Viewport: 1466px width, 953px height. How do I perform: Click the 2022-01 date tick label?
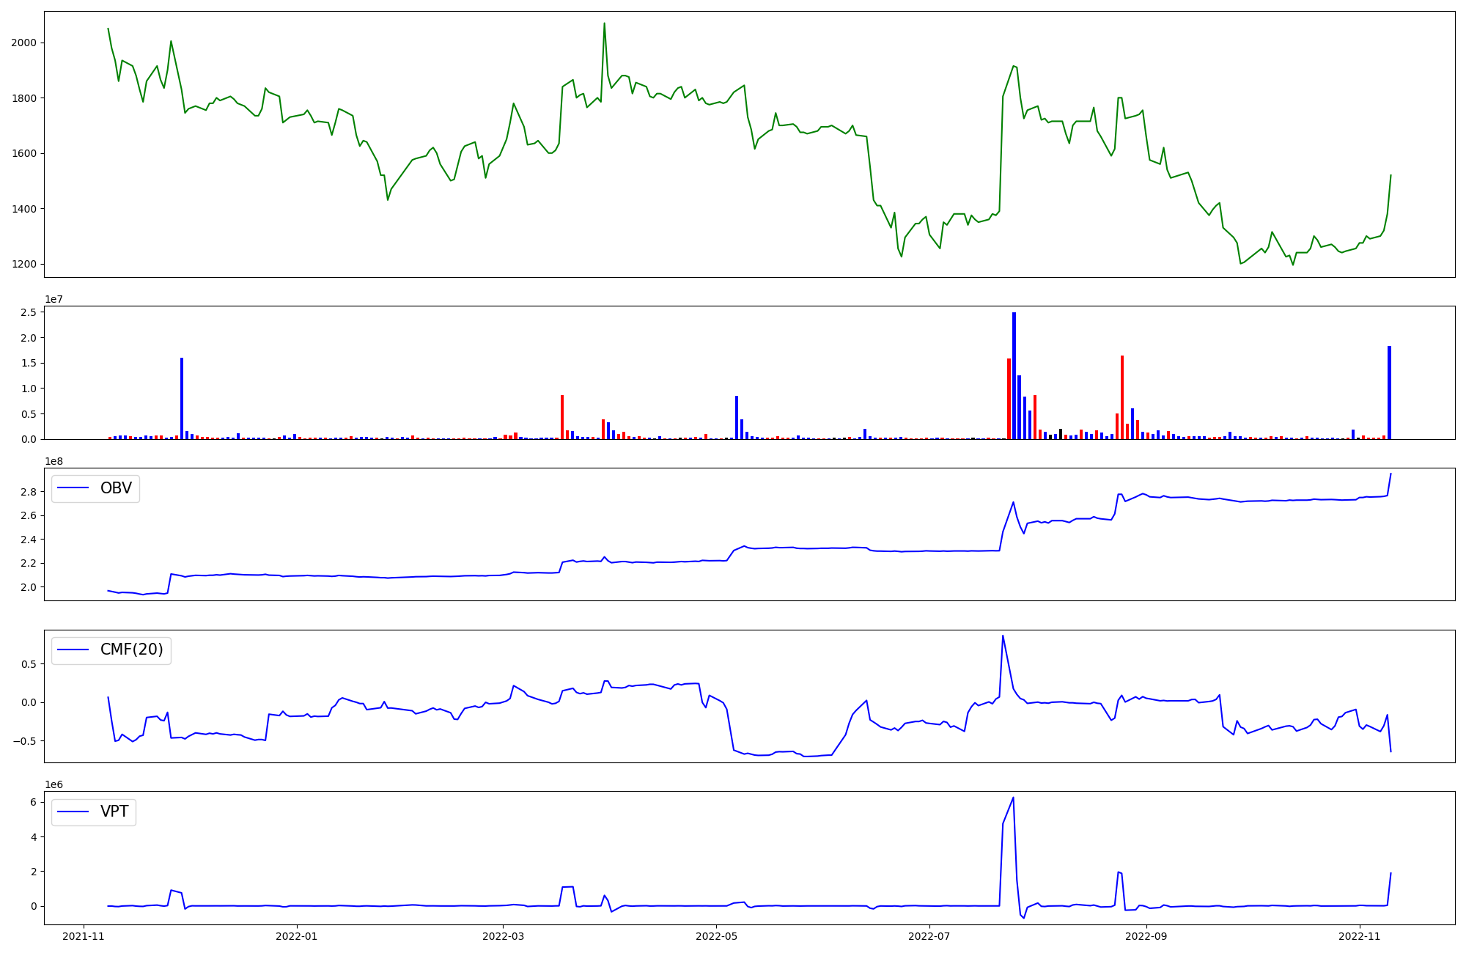click(297, 935)
